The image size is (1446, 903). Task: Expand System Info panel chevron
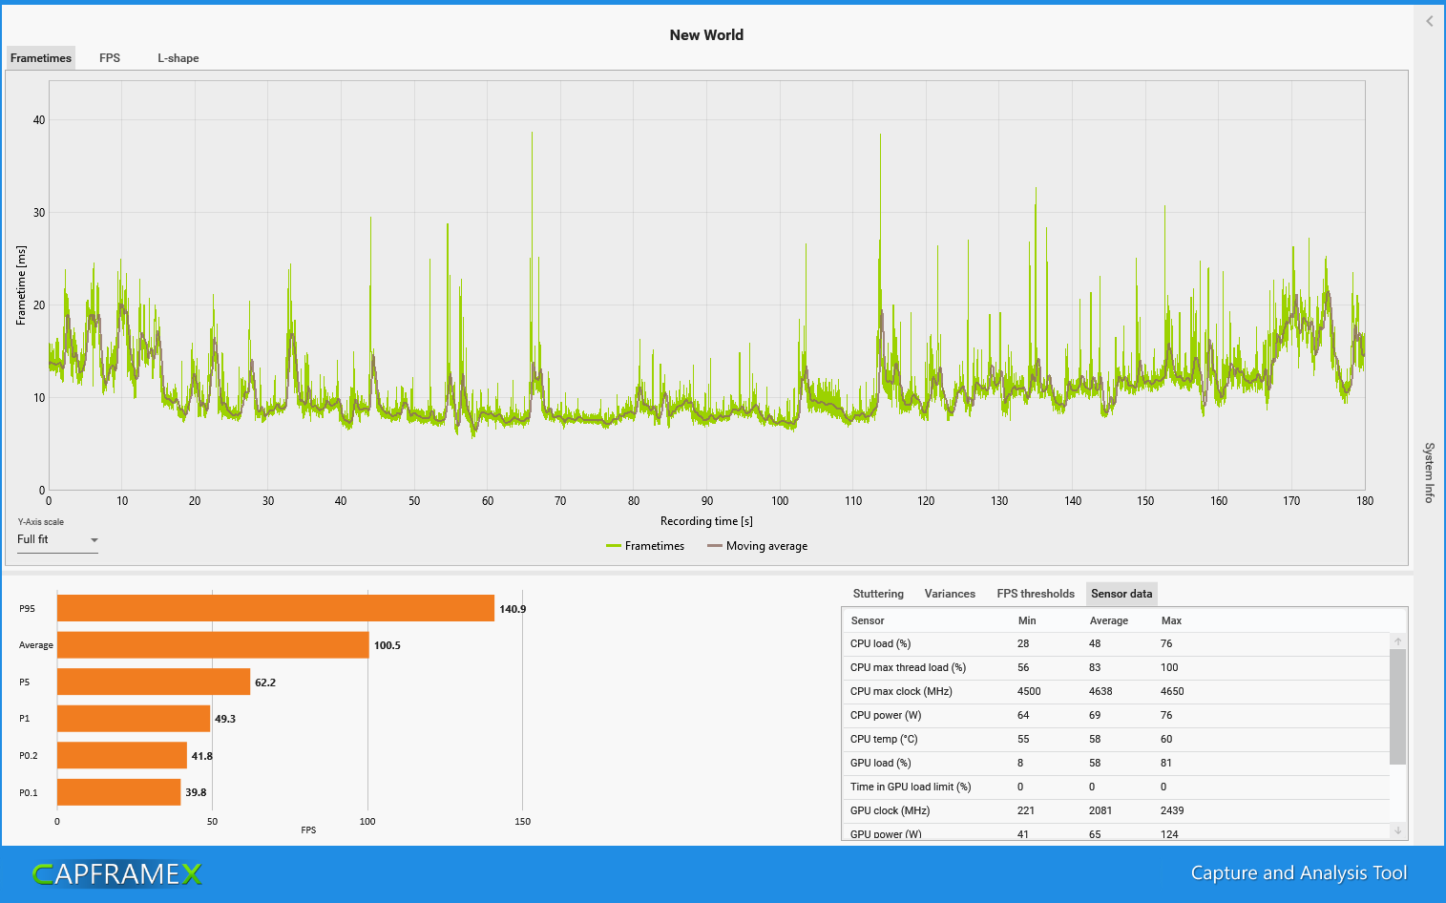(1429, 21)
